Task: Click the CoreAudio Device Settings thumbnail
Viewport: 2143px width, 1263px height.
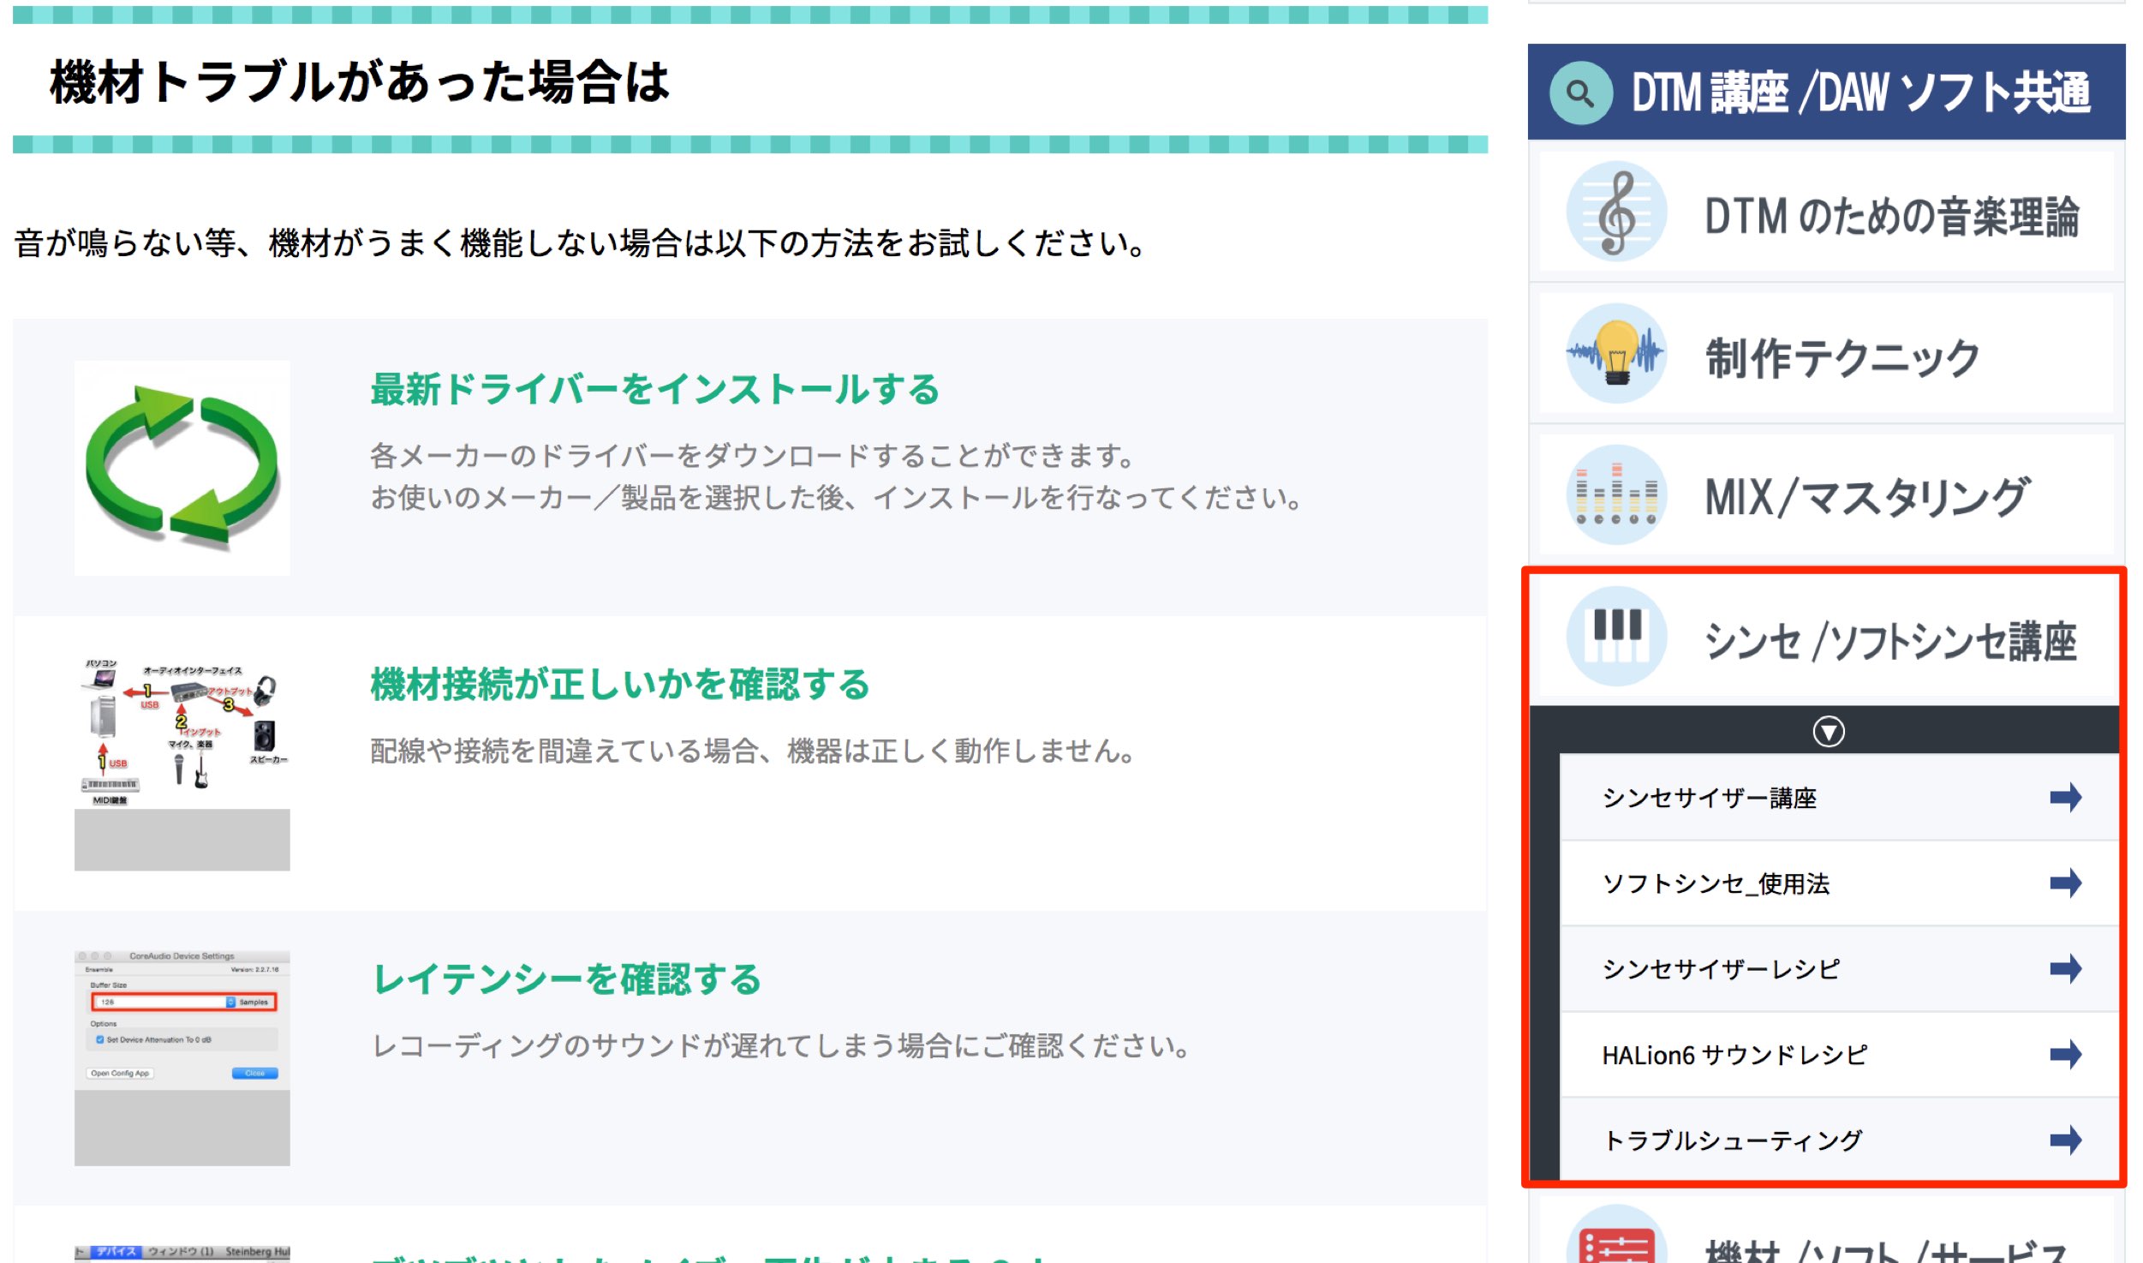Action: tap(182, 1058)
